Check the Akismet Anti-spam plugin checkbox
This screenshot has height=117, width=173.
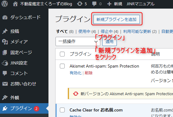[x=62, y=66]
